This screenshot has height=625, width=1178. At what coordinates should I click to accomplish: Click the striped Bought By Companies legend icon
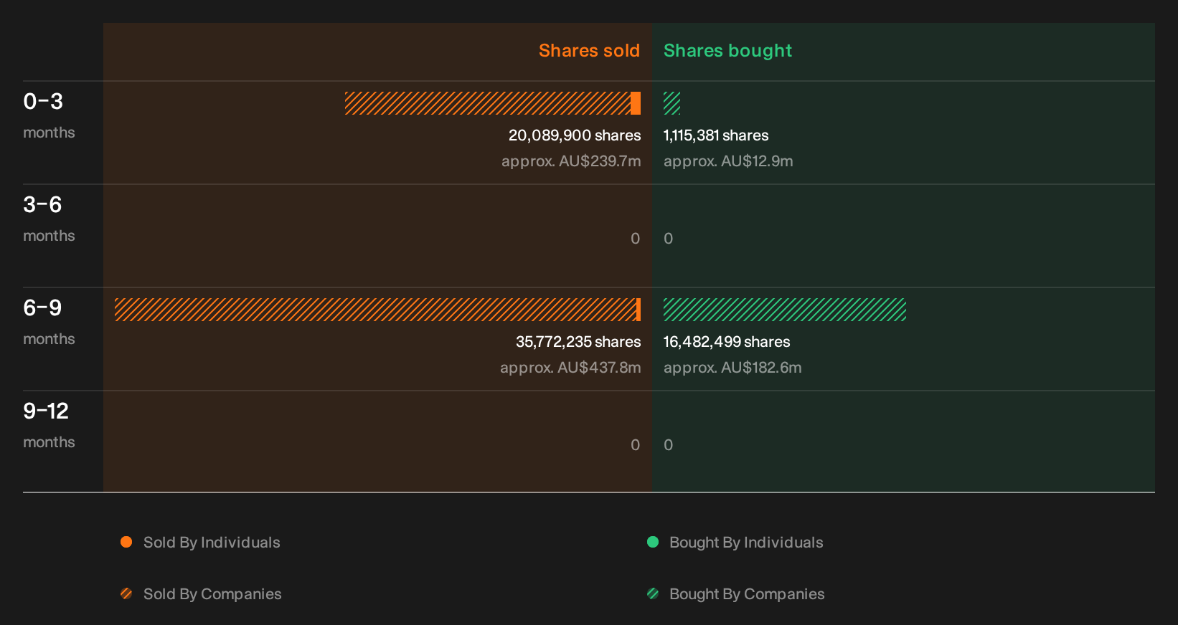pos(653,593)
